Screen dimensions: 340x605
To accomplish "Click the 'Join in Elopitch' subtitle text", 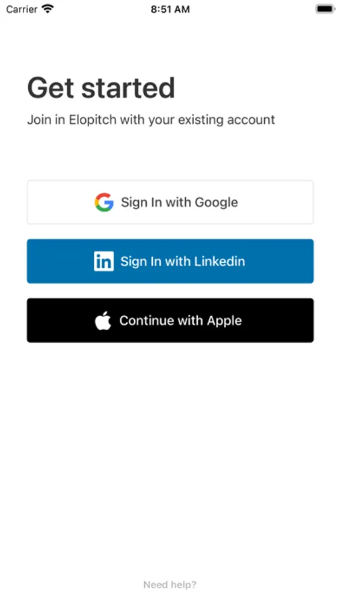I will [151, 120].
